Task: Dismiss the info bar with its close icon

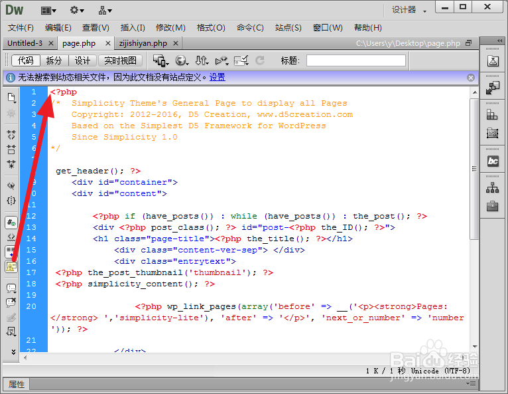Action: coord(471,78)
